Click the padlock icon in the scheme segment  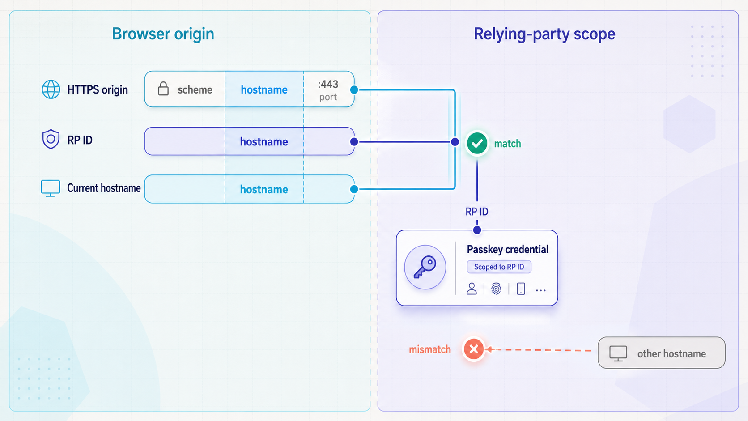[163, 89]
